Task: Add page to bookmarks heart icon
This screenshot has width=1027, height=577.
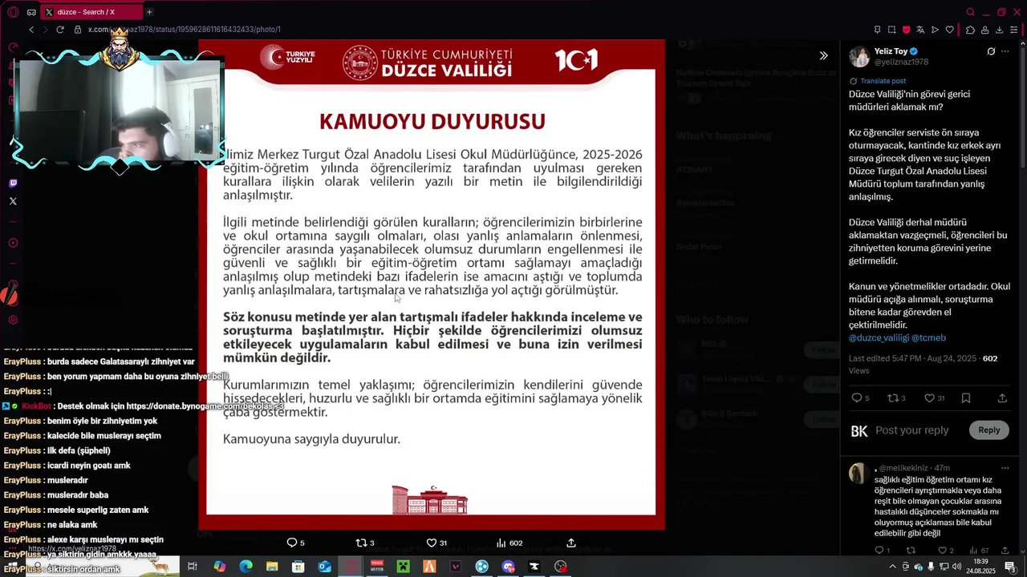Action: pyautogui.click(x=949, y=30)
